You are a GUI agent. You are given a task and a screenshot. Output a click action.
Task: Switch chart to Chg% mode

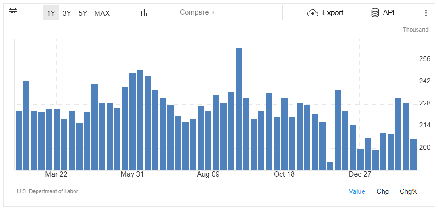pyautogui.click(x=409, y=191)
